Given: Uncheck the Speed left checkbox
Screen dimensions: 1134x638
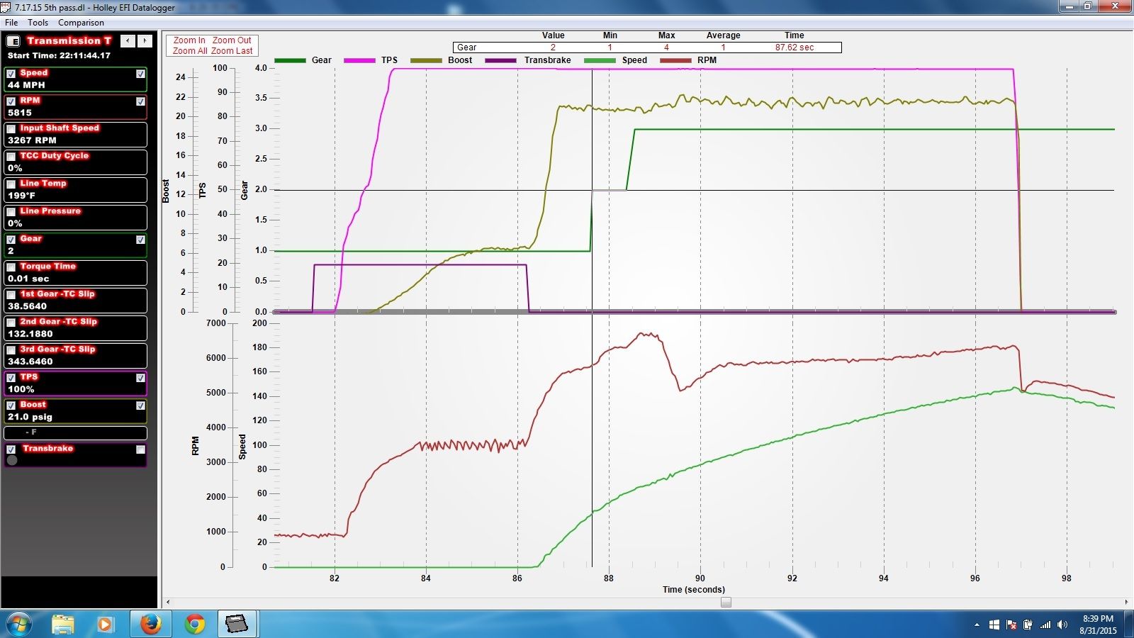Looking at the screenshot, I should click(11, 74).
